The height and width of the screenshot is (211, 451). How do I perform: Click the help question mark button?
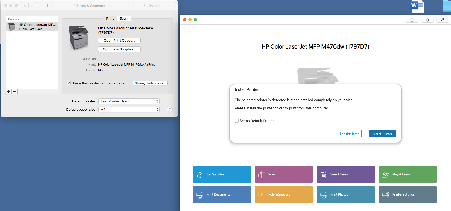(170, 109)
